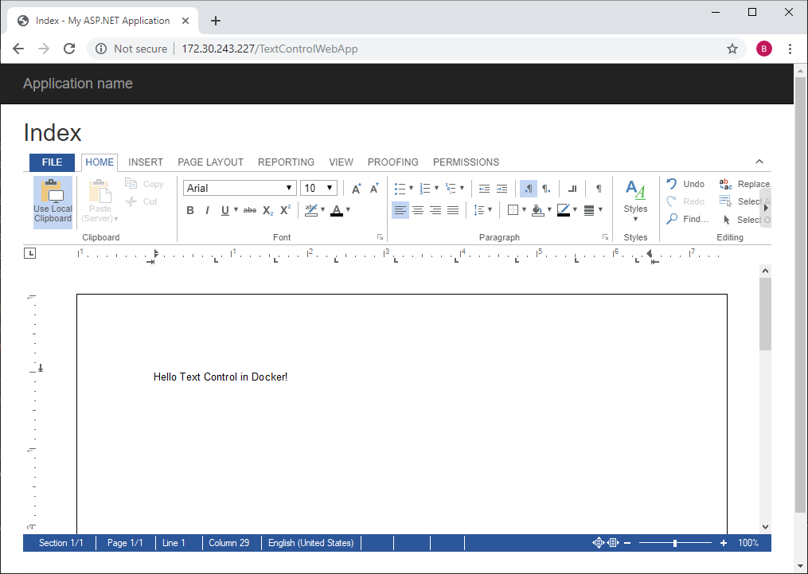This screenshot has width=808, height=574.
Task: Open highlight color dropdown arrow
Action: (322, 209)
